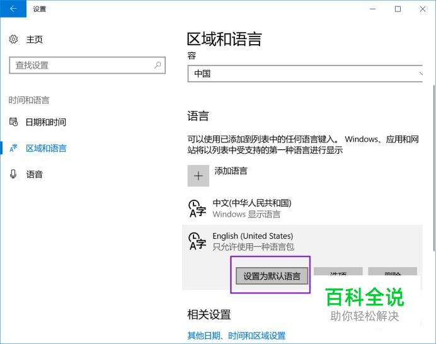Click the region and language A字 sidebar icon
This screenshot has width=436, height=344.
pos(13,148)
